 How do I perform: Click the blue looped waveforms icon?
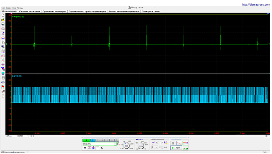tap(3, 56)
